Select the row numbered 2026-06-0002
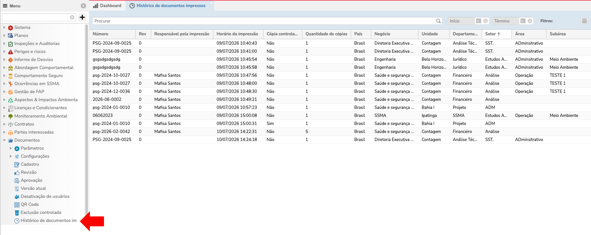The width and height of the screenshot is (591, 235). point(340,100)
